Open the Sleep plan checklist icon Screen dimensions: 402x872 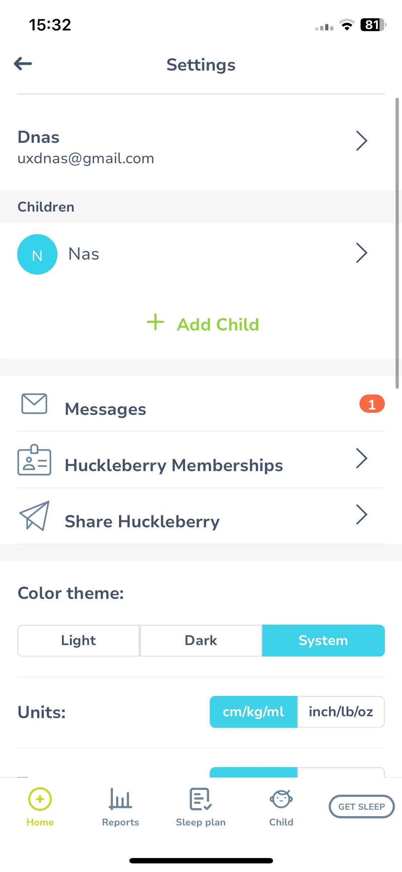point(200,799)
